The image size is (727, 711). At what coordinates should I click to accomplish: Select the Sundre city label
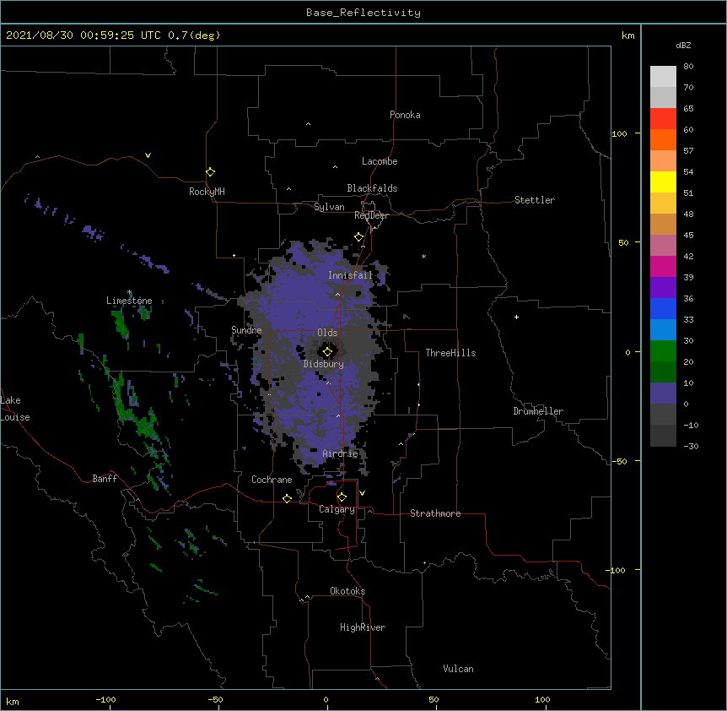[246, 330]
